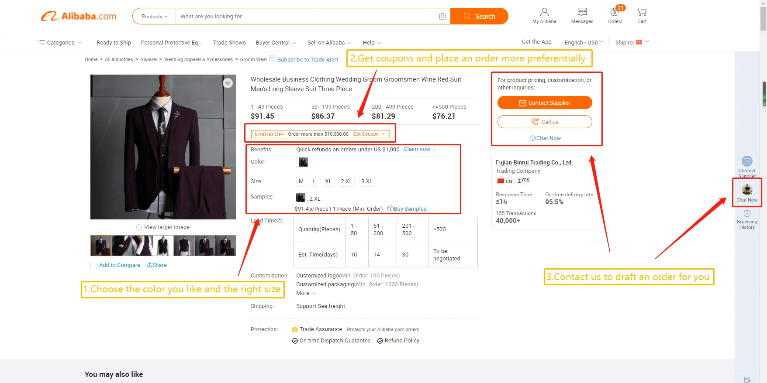Open the Get the App link

[536, 42]
